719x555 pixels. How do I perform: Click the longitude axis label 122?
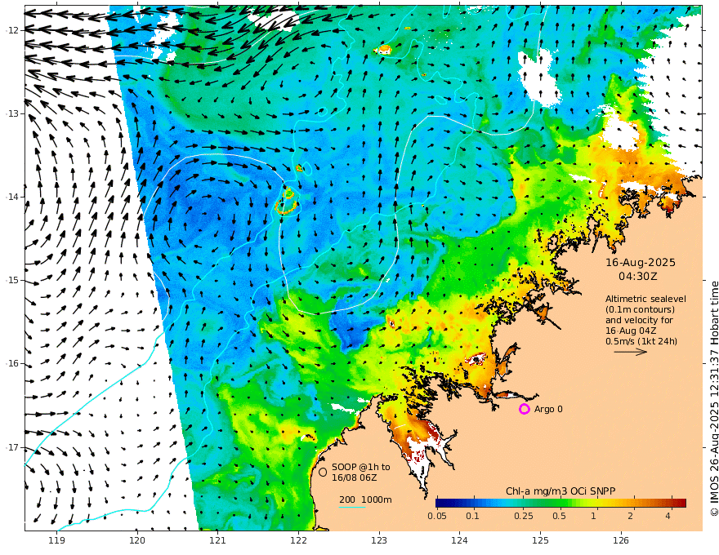(x=298, y=540)
